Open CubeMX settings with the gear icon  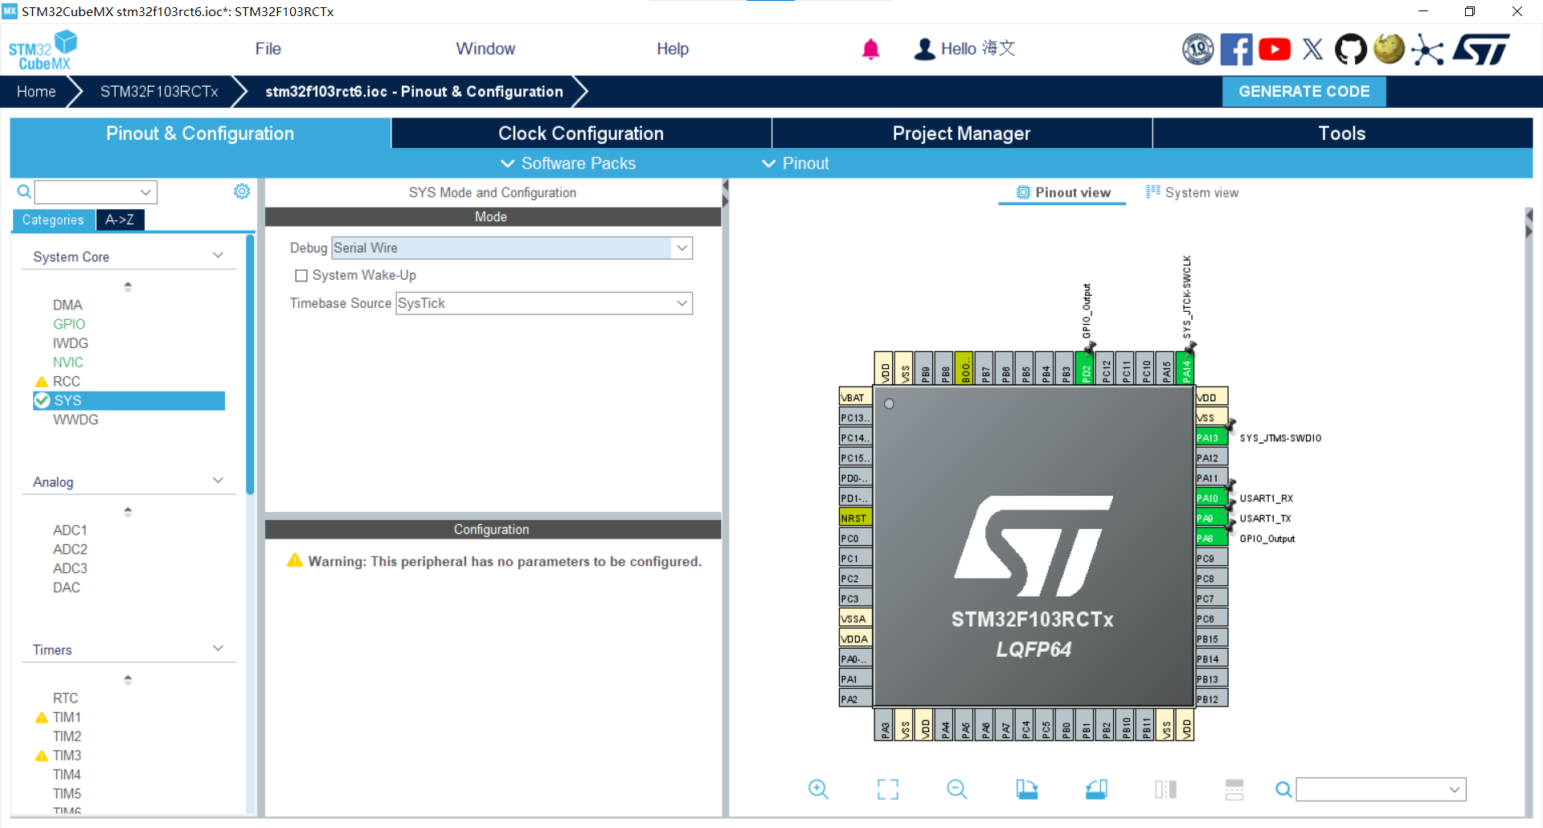point(241,191)
